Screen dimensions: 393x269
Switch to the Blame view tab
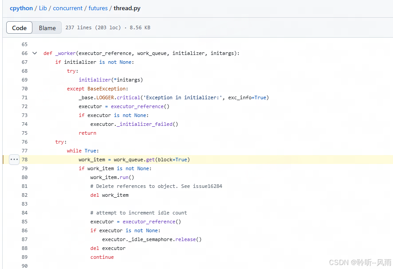(x=47, y=28)
